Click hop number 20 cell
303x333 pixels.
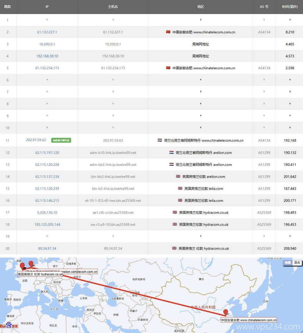coord(8,248)
